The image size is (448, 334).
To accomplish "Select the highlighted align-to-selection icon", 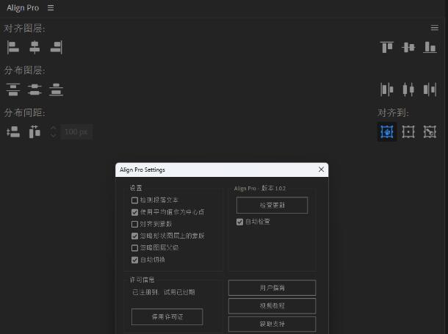I will (387, 132).
